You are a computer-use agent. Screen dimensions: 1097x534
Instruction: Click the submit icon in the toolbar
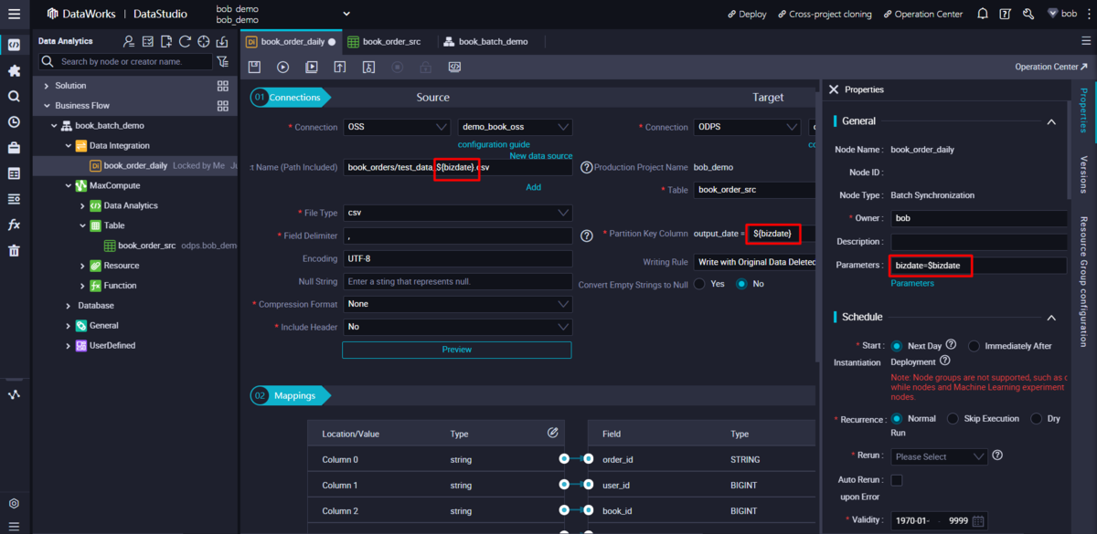[x=340, y=67]
